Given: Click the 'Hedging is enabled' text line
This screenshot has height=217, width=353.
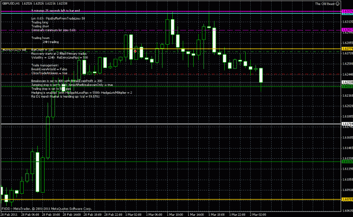Looking at the screenshot, I should pos(81,93).
